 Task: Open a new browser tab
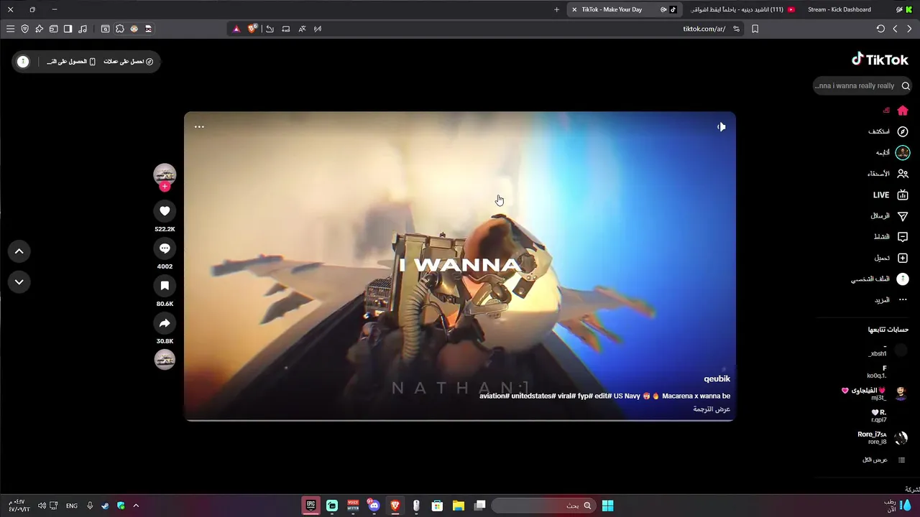pyautogui.click(x=556, y=9)
